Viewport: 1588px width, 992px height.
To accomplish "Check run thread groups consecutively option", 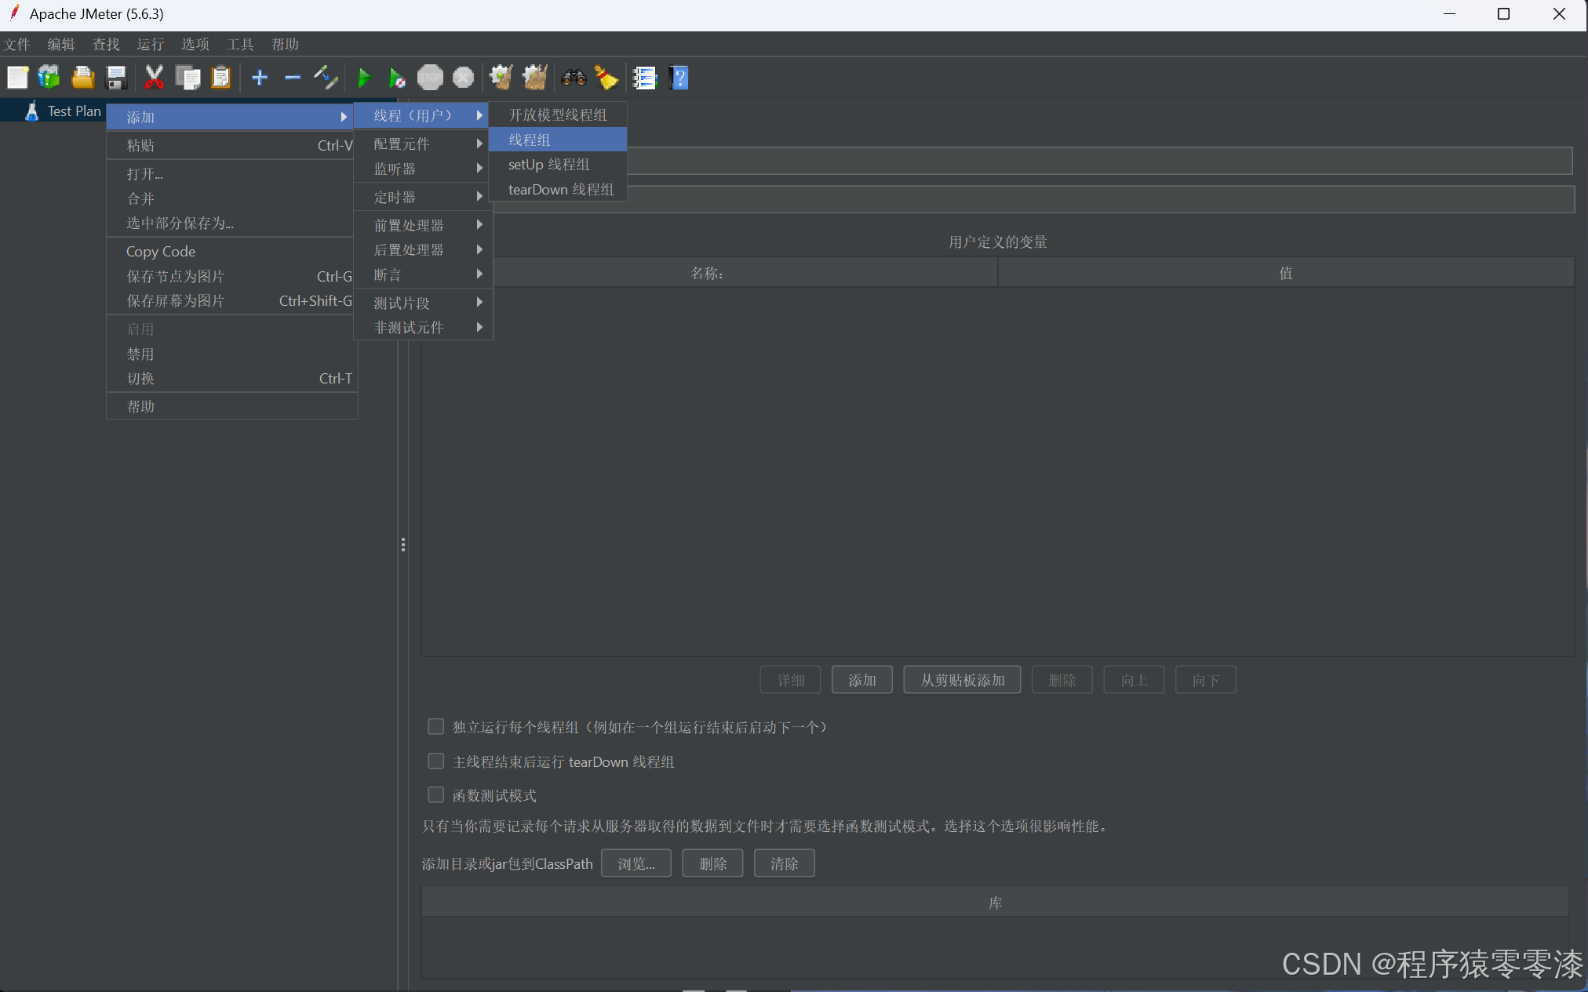I will 435,727.
